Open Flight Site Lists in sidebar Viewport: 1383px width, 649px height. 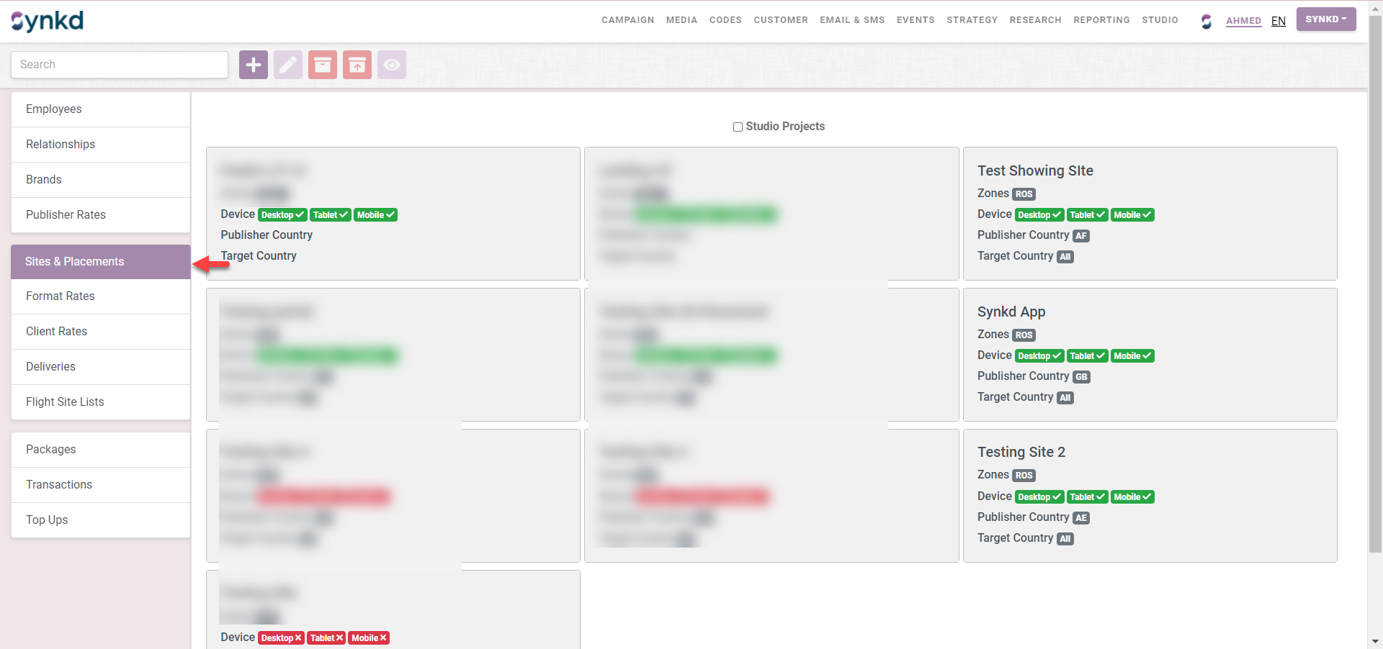pos(65,401)
